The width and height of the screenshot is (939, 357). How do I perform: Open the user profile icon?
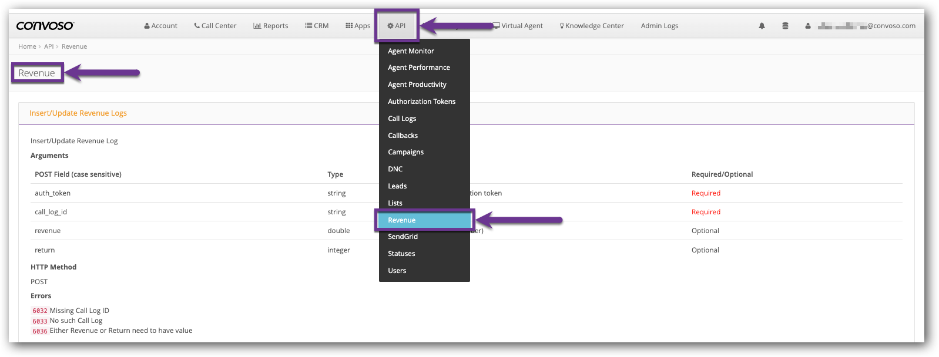[808, 26]
